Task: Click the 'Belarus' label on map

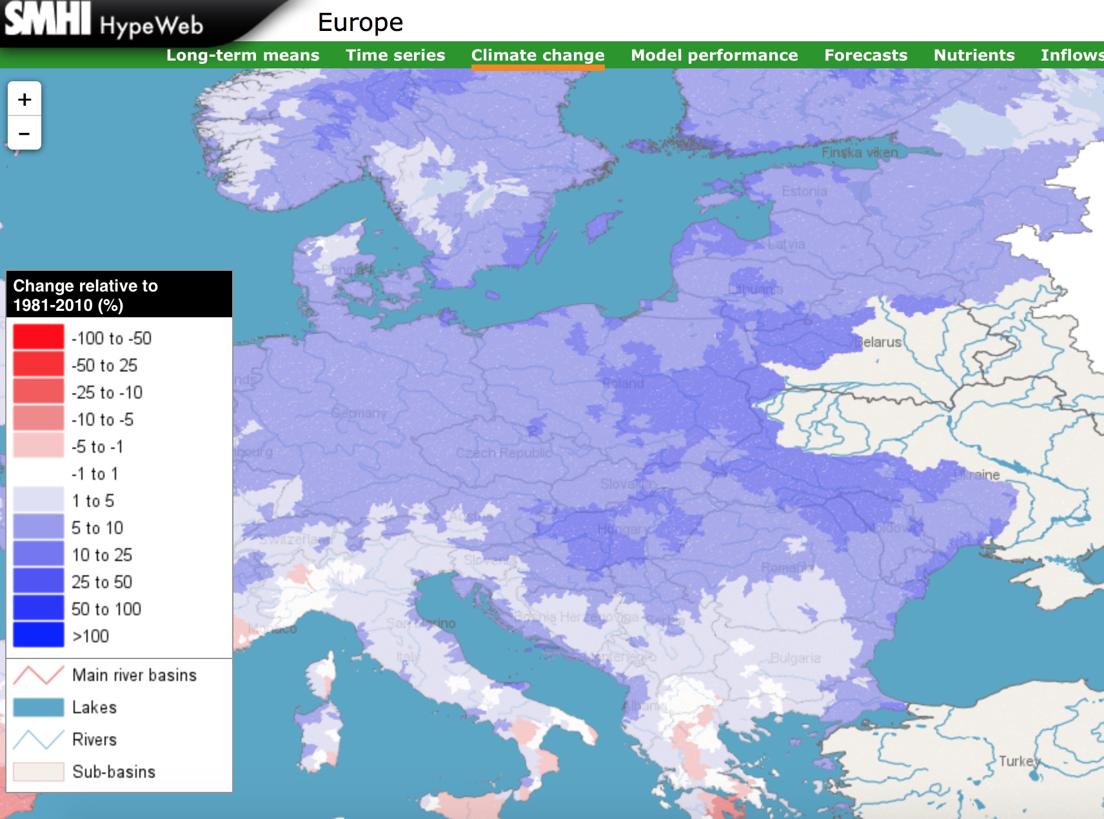Action: tap(878, 342)
